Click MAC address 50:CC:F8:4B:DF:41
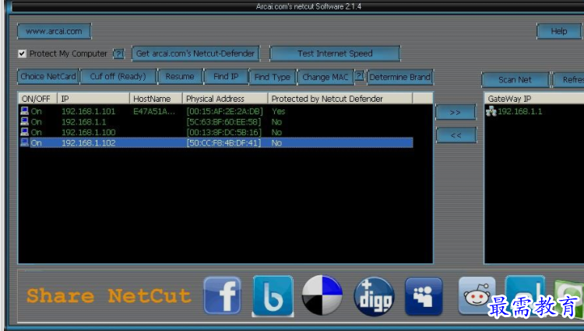This screenshot has height=331, width=584. point(223,143)
